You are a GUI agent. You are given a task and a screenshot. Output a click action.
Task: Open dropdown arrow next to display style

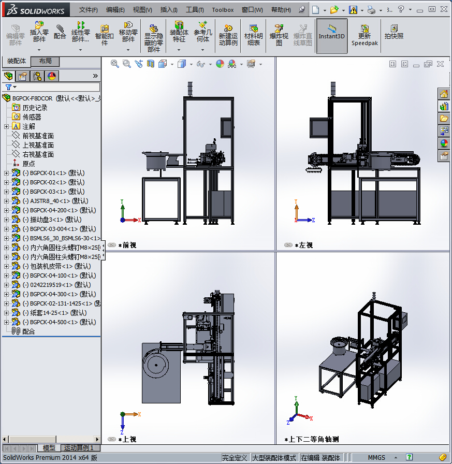point(191,64)
